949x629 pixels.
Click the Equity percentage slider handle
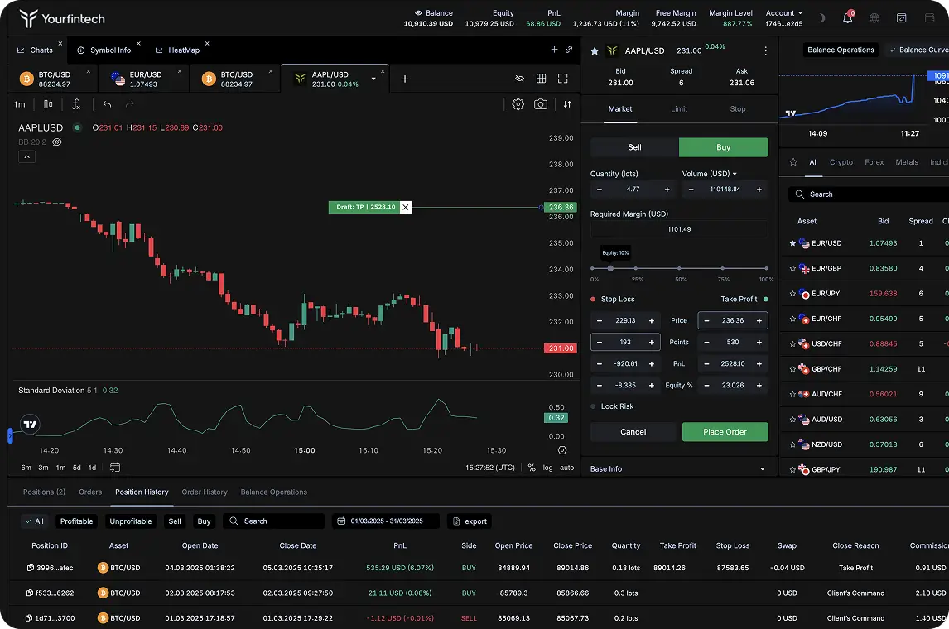(x=610, y=268)
